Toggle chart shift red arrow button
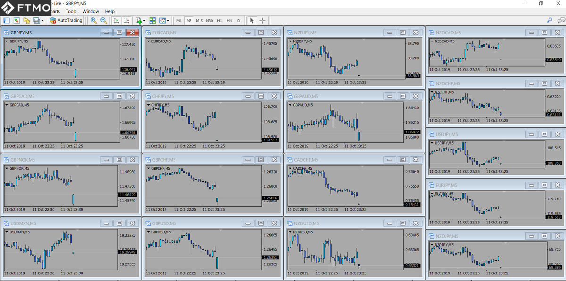The height and width of the screenshot is (281, 566). click(x=126, y=20)
